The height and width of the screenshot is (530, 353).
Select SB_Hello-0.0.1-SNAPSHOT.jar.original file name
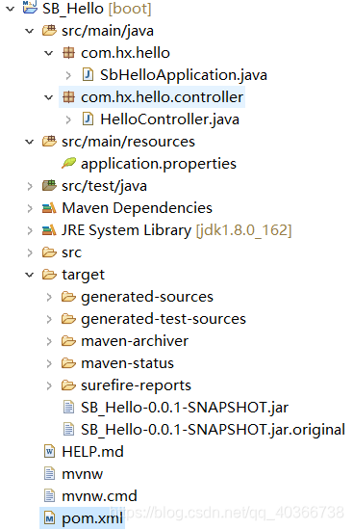click(213, 430)
